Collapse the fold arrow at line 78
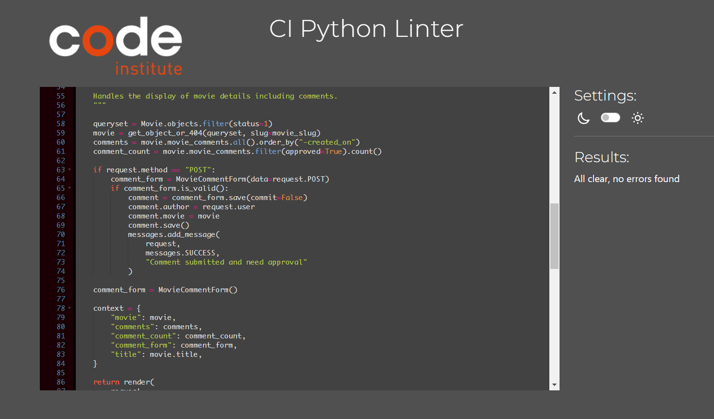 (69, 308)
